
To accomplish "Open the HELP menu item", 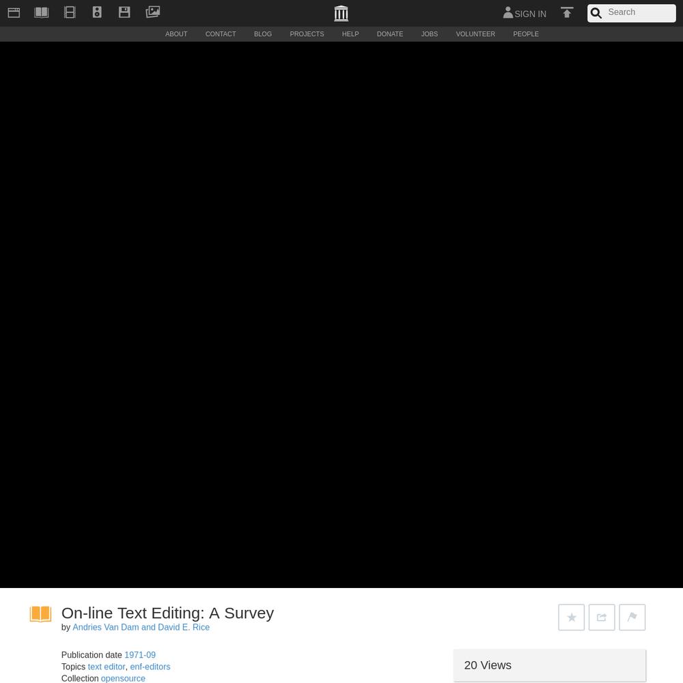I will [x=350, y=34].
